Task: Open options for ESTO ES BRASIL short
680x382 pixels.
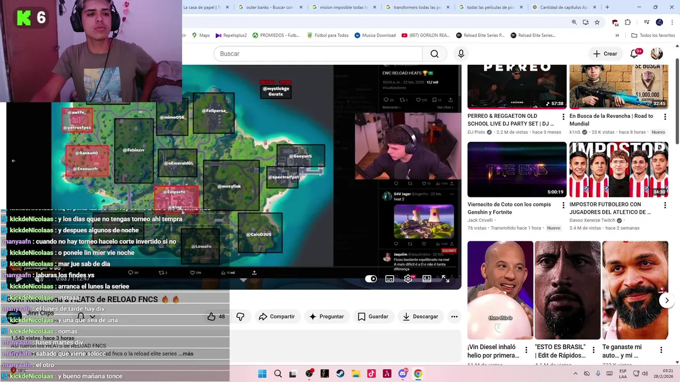Action: point(594,350)
